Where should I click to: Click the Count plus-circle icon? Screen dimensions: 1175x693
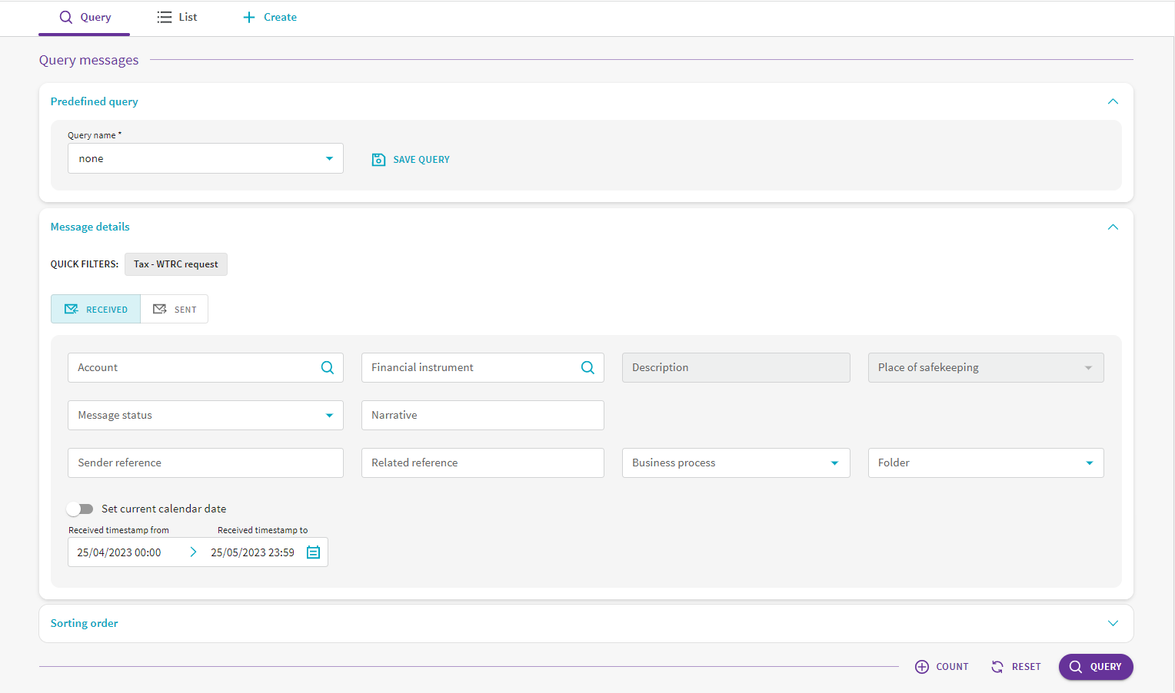(921, 667)
